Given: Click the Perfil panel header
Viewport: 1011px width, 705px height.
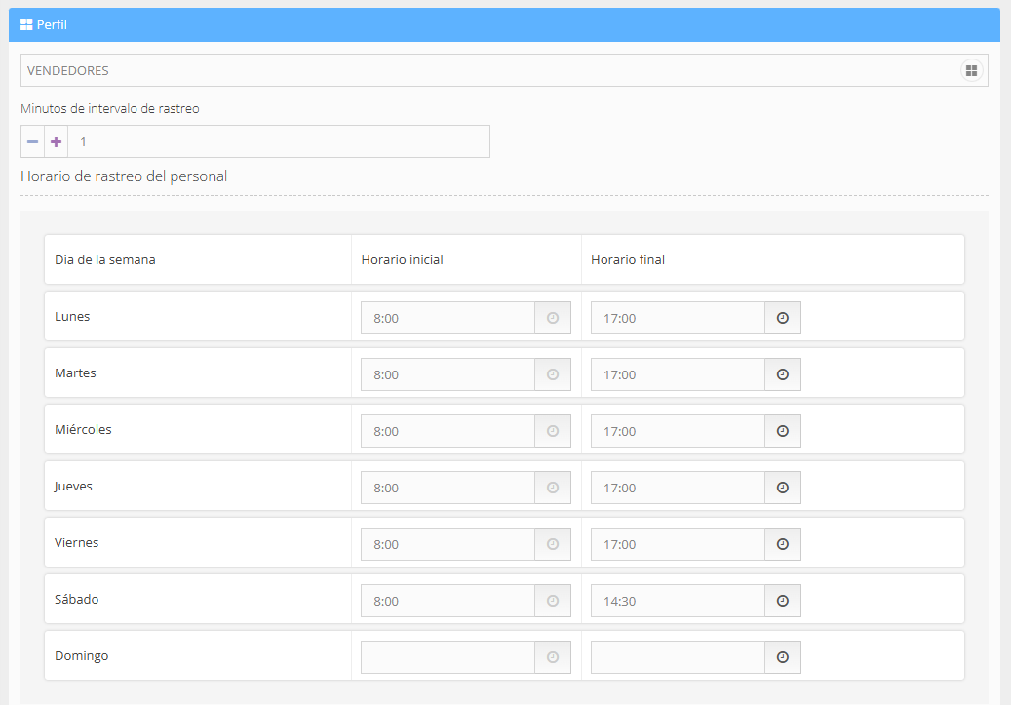Looking at the screenshot, I should pyautogui.click(x=504, y=24).
